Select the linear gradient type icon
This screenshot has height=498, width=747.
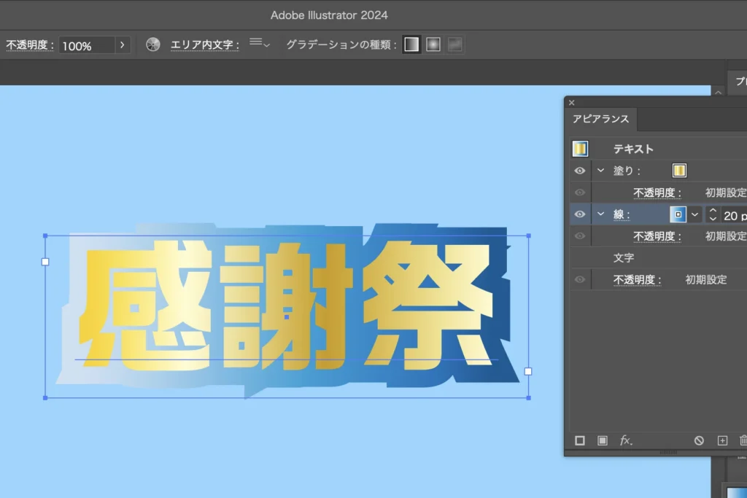(411, 44)
